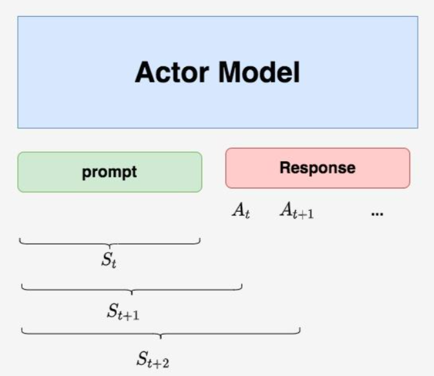Screen dimensions: 434x376
Task: Click the right end of the S_t brace
Action: click(200, 240)
